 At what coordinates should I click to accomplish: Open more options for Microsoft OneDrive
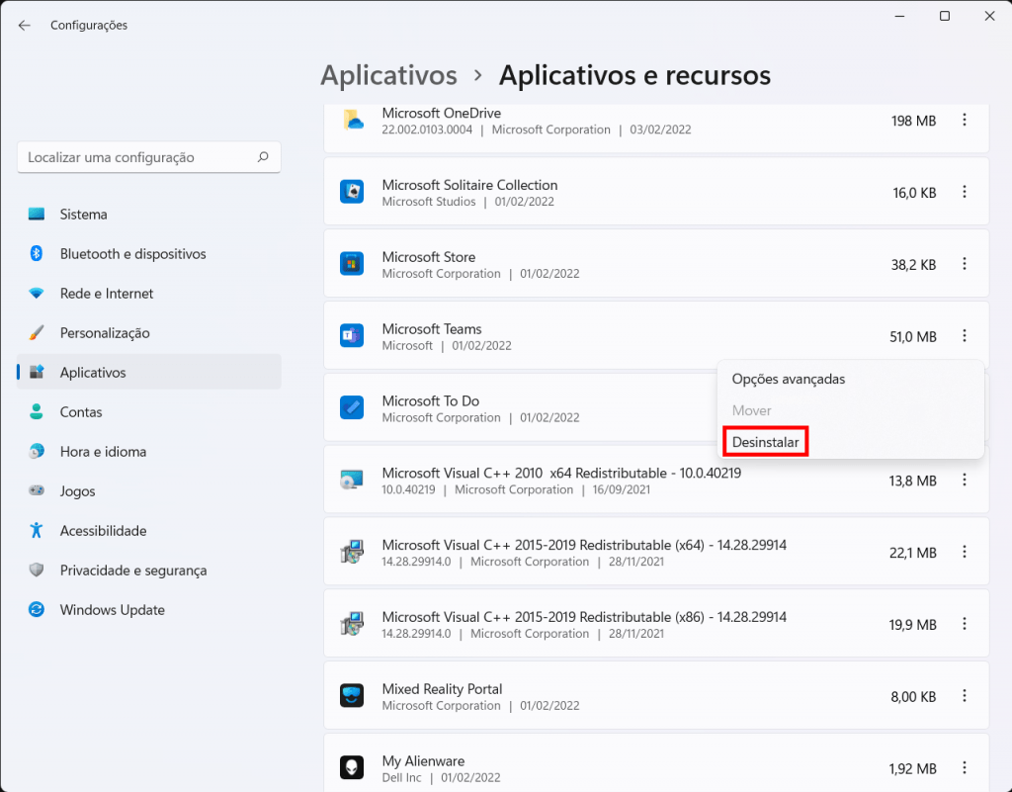click(x=965, y=121)
